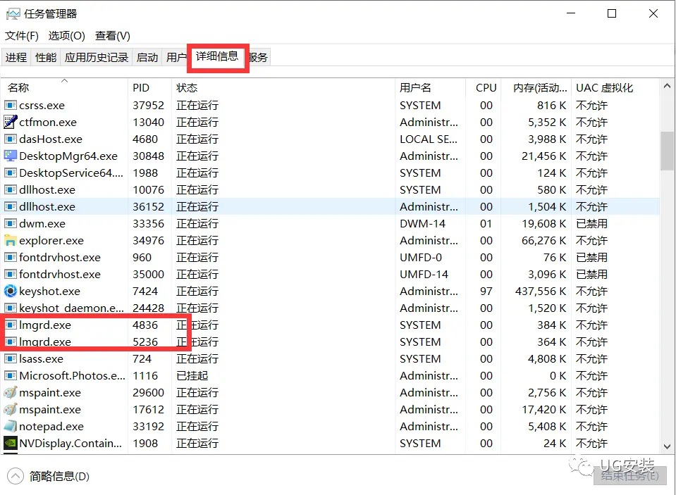Click icon of dllhost.exe PID 36152
676x495 pixels.
click(x=11, y=207)
